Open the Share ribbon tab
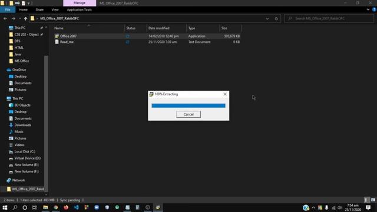 [x=39, y=9]
